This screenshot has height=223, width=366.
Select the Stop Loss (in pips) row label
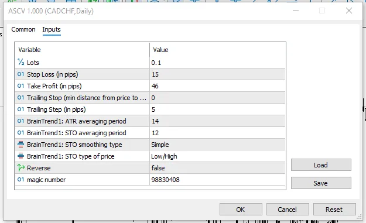53,74
